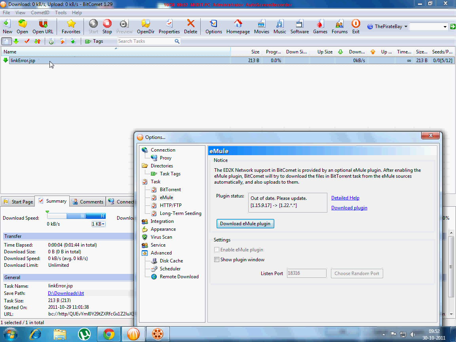Viewport: 456px width, 342px height.
Task: Sort the task list by Name column
Action: (x=116, y=52)
